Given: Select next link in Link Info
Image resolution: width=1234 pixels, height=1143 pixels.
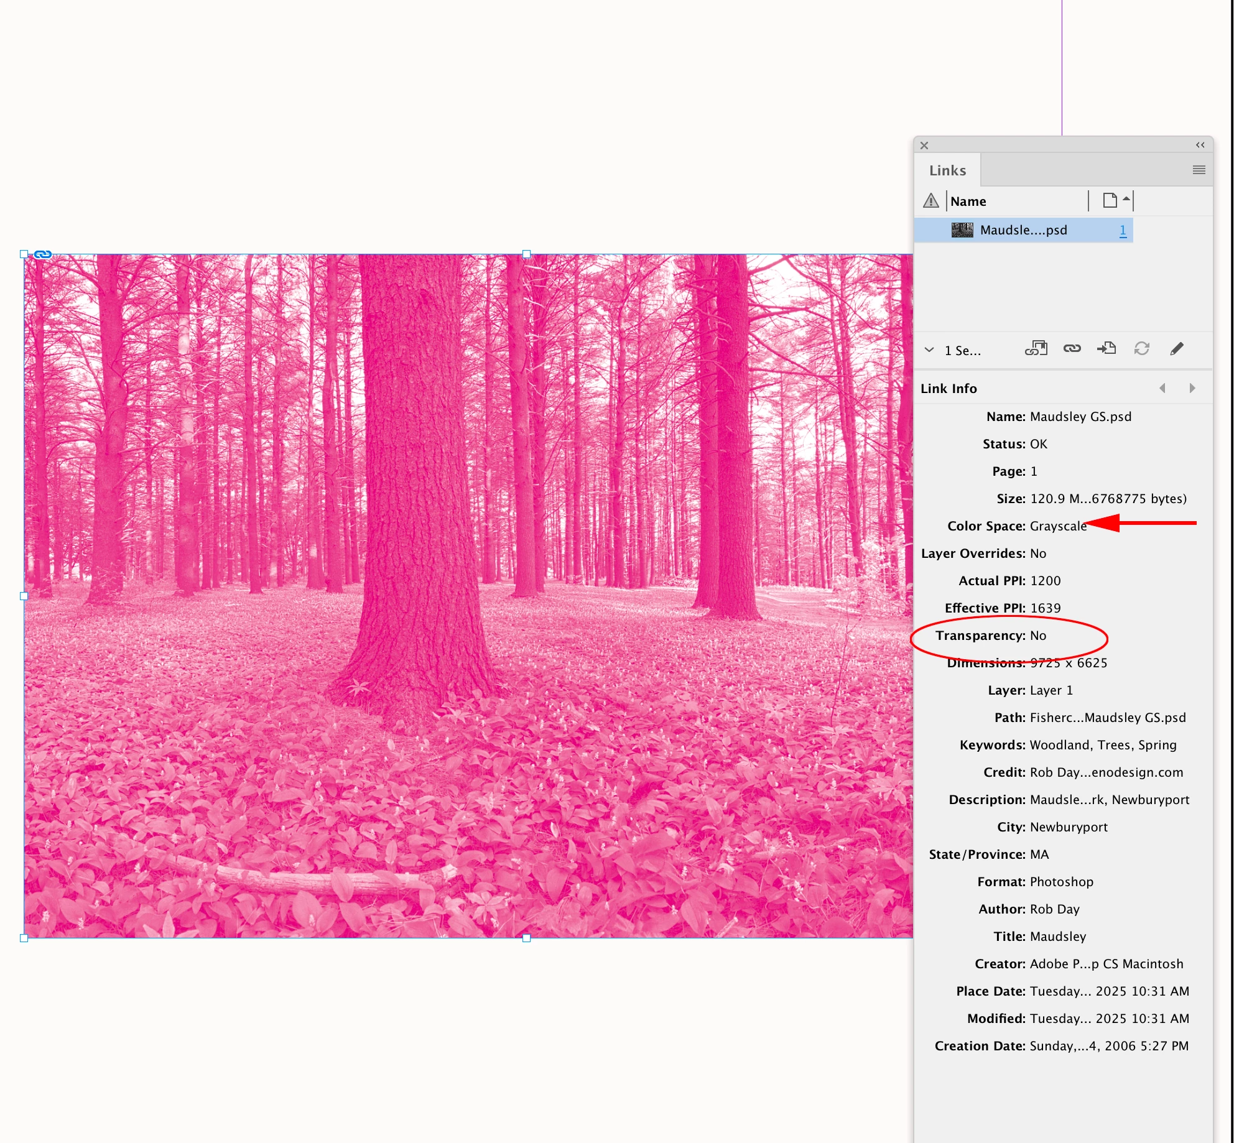Looking at the screenshot, I should (x=1192, y=388).
